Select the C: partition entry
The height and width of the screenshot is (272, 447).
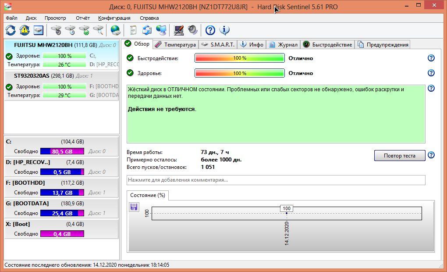(x=62, y=147)
